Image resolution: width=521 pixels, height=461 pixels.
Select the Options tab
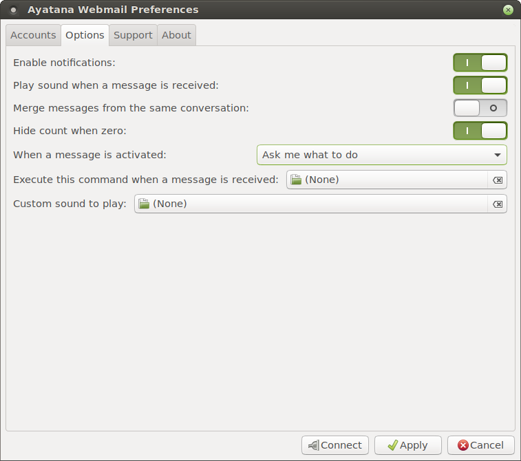[x=85, y=35]
